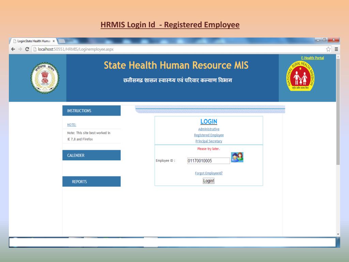
Task: Open the INSTRUCTIONS panel header
Action: click(91, 111)
